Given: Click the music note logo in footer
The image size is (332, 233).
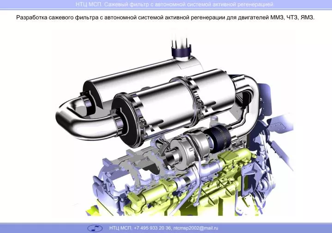Looking at the screenshot, I should point(95,228).
